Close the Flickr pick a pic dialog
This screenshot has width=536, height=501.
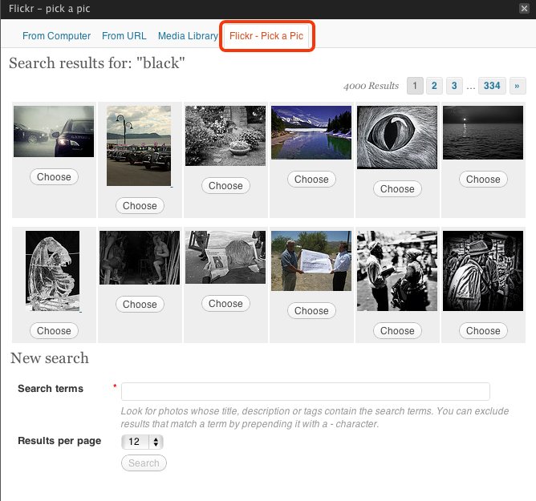pyautogui.click(x=524, y=8)
